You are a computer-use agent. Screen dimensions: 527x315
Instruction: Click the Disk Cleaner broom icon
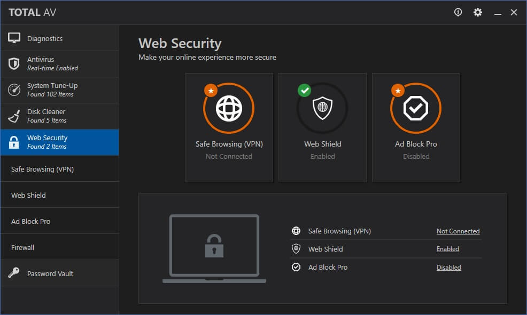coord(14,116)
